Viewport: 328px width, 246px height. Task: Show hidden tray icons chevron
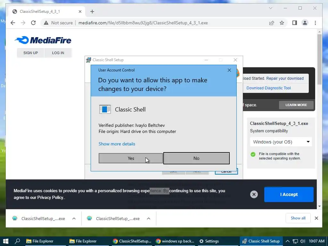[x=288, y=241]
